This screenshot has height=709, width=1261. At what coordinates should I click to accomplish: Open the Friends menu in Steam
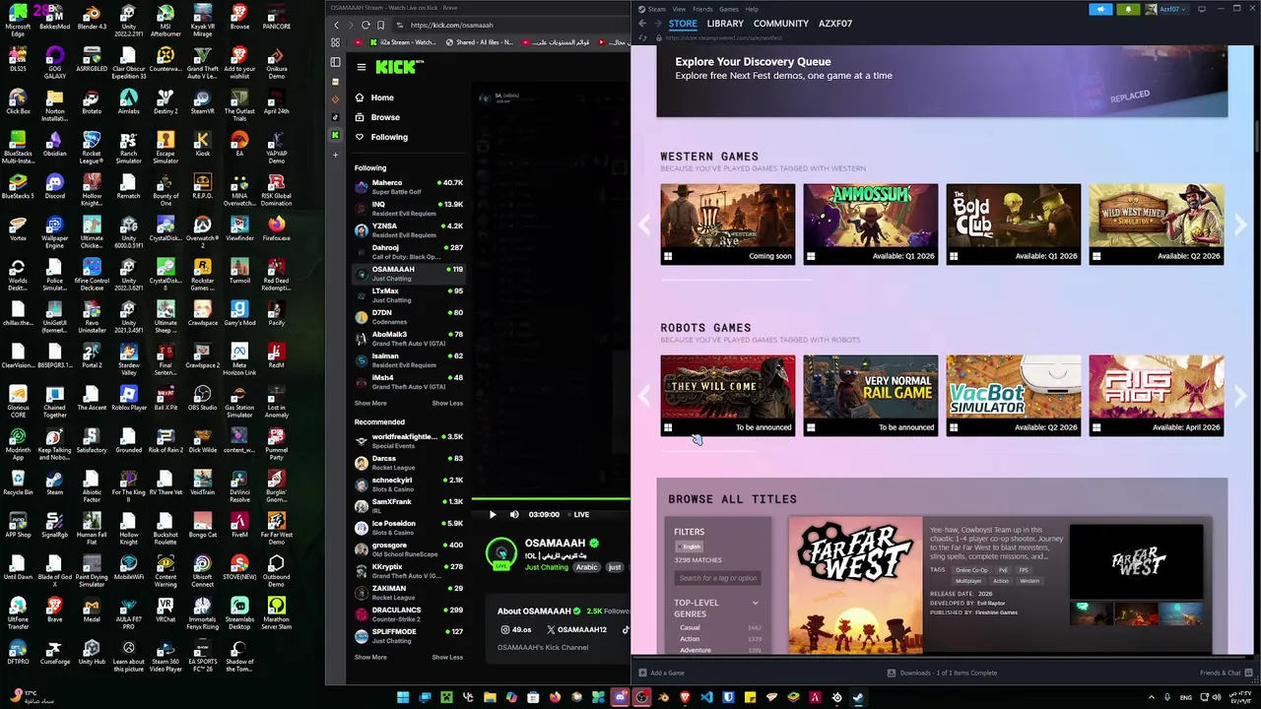[702, 9]
